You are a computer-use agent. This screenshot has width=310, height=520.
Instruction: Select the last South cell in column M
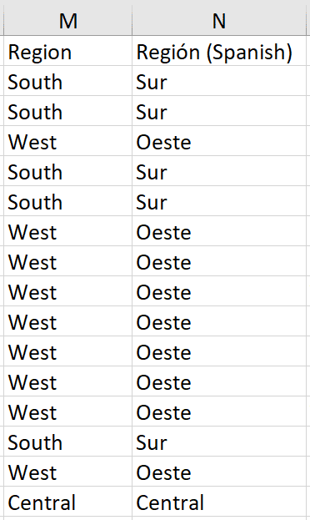point(67,442)
